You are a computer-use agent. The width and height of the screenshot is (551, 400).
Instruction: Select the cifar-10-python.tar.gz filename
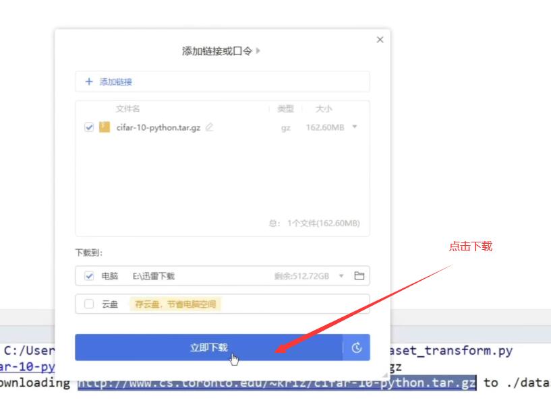click(154, 127)
